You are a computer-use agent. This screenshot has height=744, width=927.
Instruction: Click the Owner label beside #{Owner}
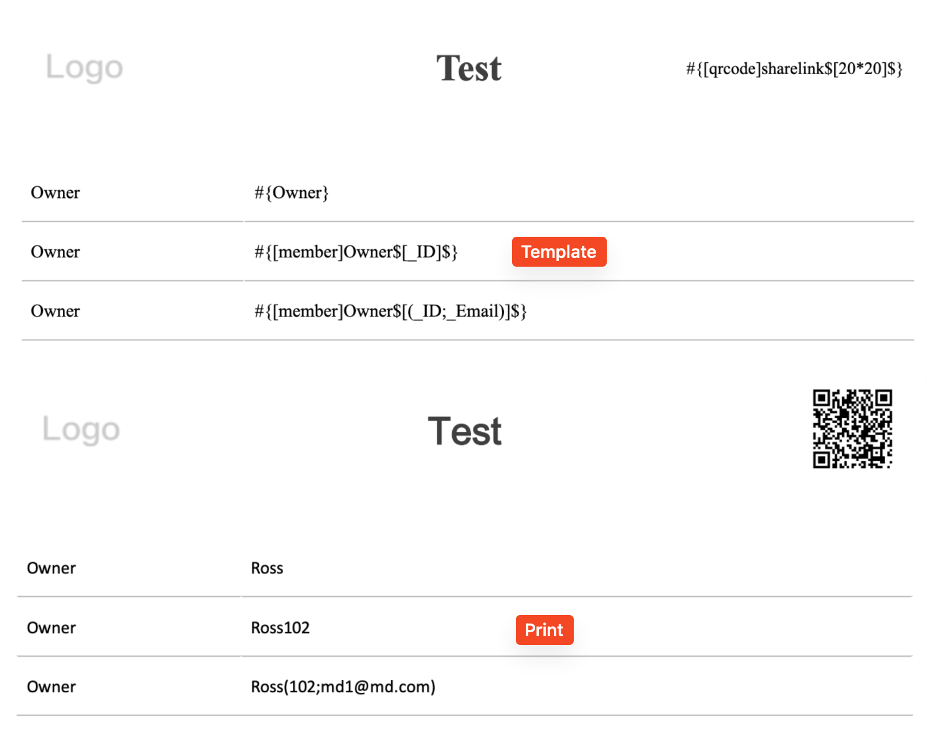[x=55, y=193]
